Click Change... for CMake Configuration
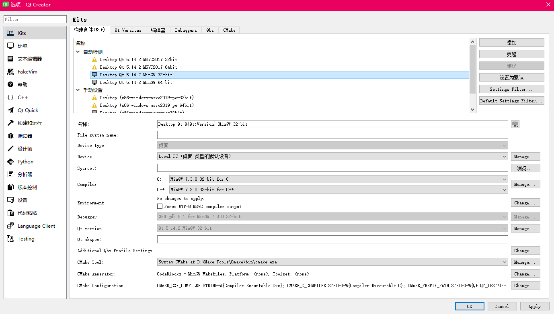Viewport: 554px width, 314px height. click(525, 285)
